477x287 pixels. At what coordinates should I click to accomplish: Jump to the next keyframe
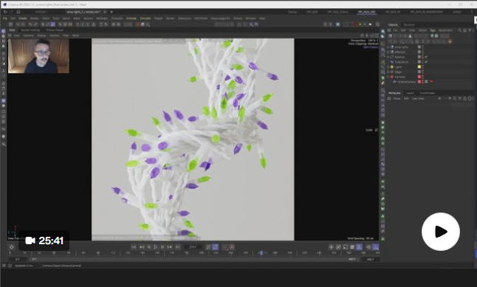(169, 247)
